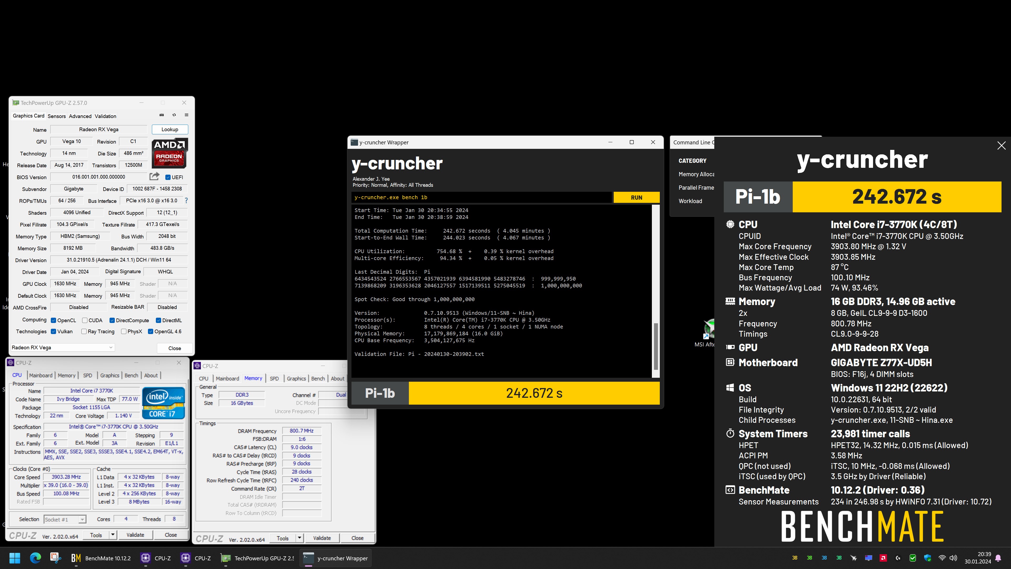Click the MSI Afterburner plane tray icon
1011x569 pixels.
pyautogui.click(x=854, y=558)
